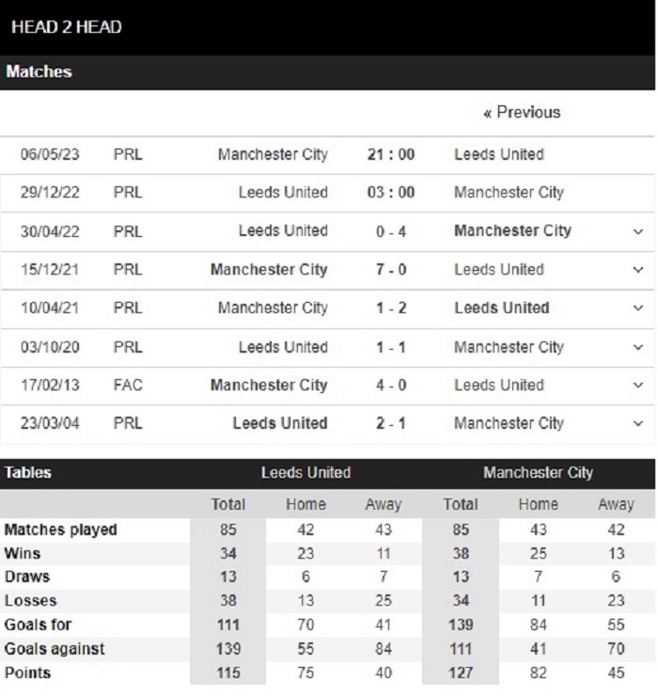Expand the 23/03/04 match row chevron
658x696 pixels.
639,424
